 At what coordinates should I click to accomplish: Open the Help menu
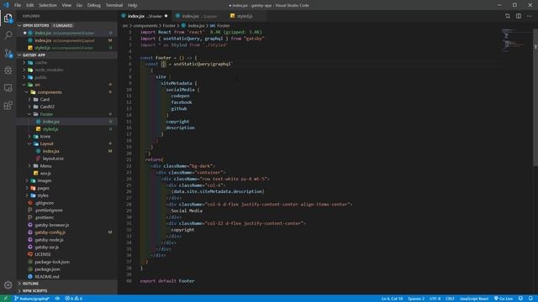133,5
